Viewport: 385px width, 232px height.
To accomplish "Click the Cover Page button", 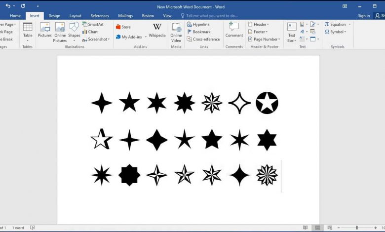I will pos(7,24).
